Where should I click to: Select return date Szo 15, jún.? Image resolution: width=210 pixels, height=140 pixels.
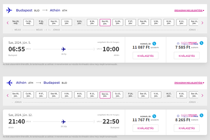click(x=143, y=95)
